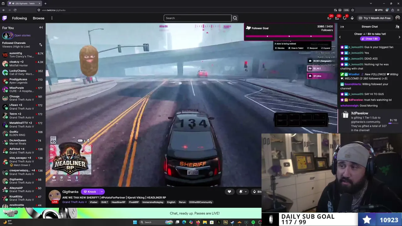Open the View in Tablet dispatch option
402x226 pixels.
click(296, 48)
